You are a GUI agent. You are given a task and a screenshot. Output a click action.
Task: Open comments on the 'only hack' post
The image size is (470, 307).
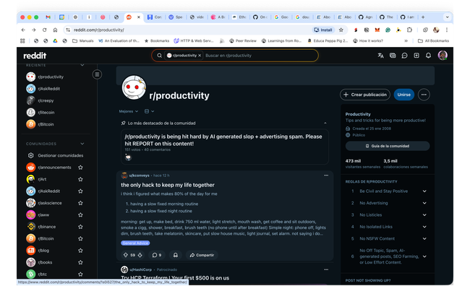(x=155, y=255)
